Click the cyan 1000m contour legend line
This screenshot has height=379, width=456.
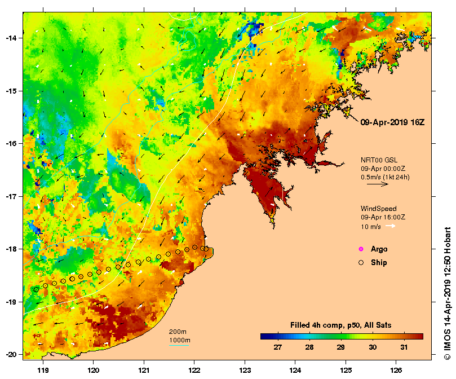(x=179, y=346)
